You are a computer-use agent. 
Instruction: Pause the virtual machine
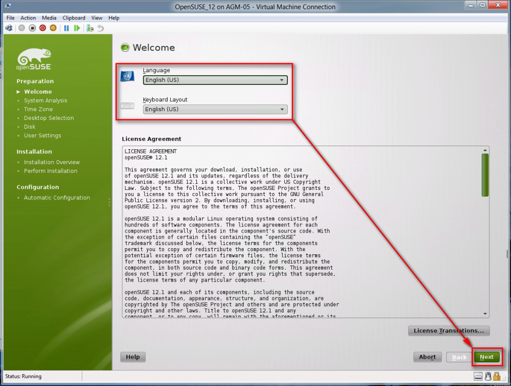(x=66, y=28)
